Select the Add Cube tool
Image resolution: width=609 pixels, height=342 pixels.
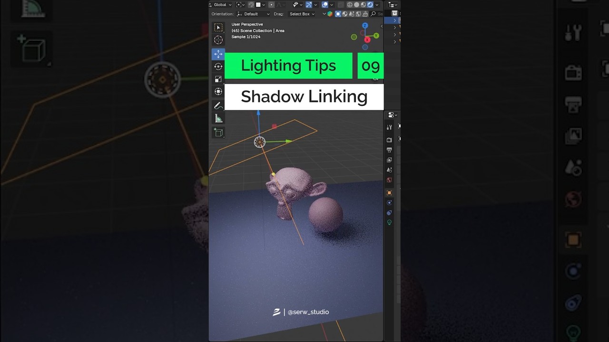[218, 133]
